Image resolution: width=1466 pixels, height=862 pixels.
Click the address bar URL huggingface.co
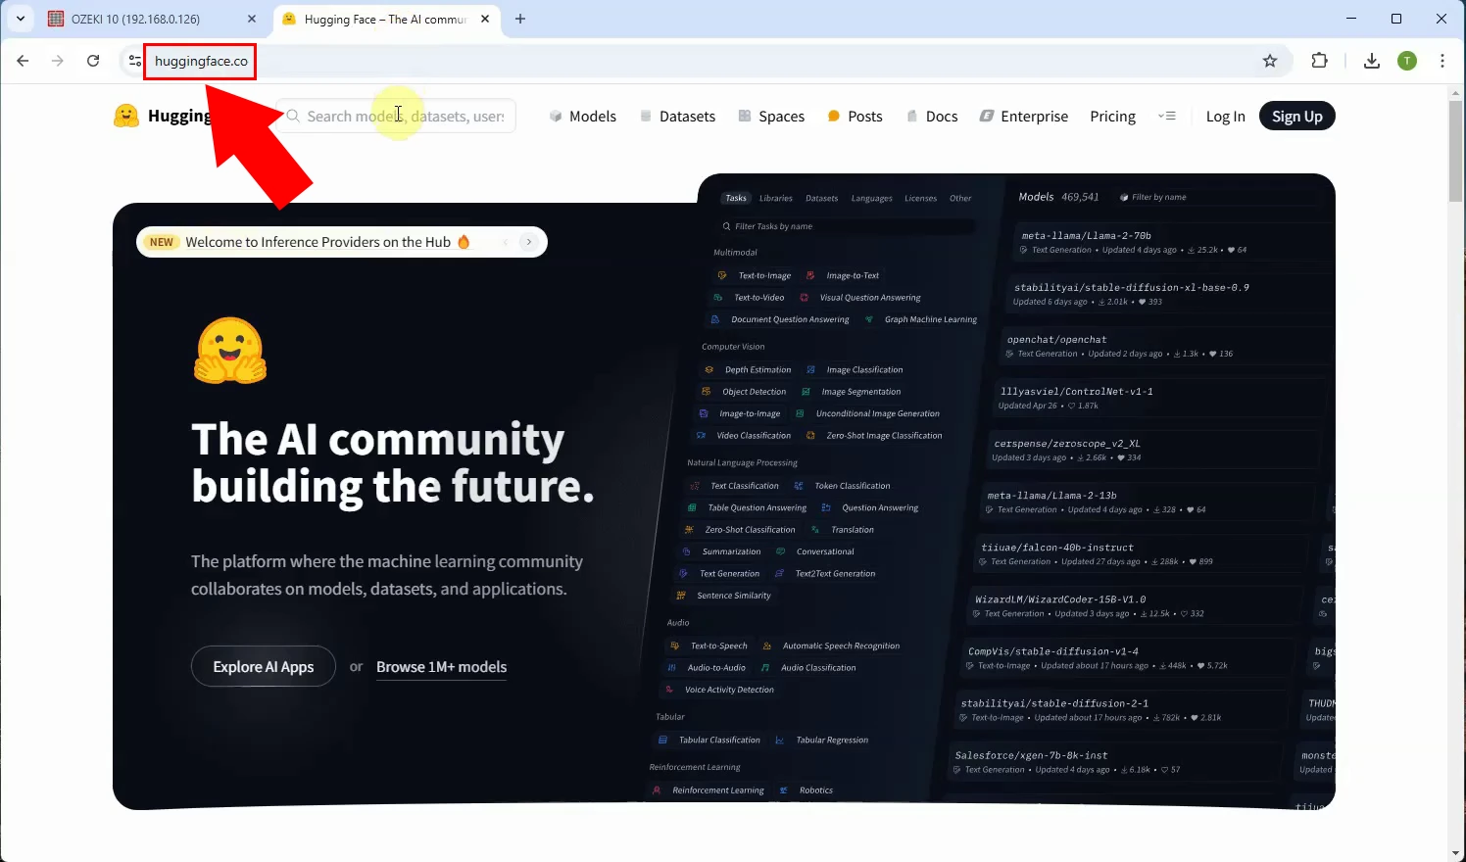(201, 61)
